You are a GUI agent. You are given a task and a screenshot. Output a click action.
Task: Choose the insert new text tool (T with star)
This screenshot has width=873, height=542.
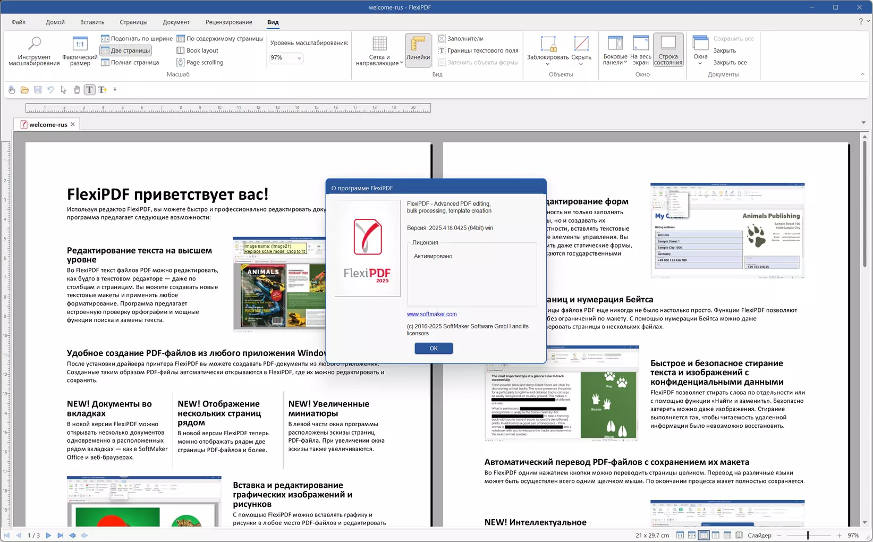pos(103,90)
